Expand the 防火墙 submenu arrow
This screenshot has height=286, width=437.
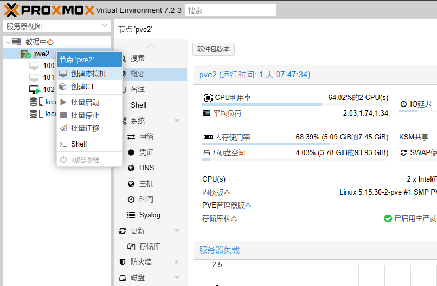point(177,262)
